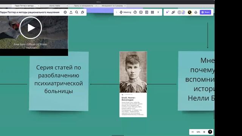Switch to the 'Менеджмент по Суворову' tab
This screenshot has width=242, height=136.
click(x=112, y=6)
